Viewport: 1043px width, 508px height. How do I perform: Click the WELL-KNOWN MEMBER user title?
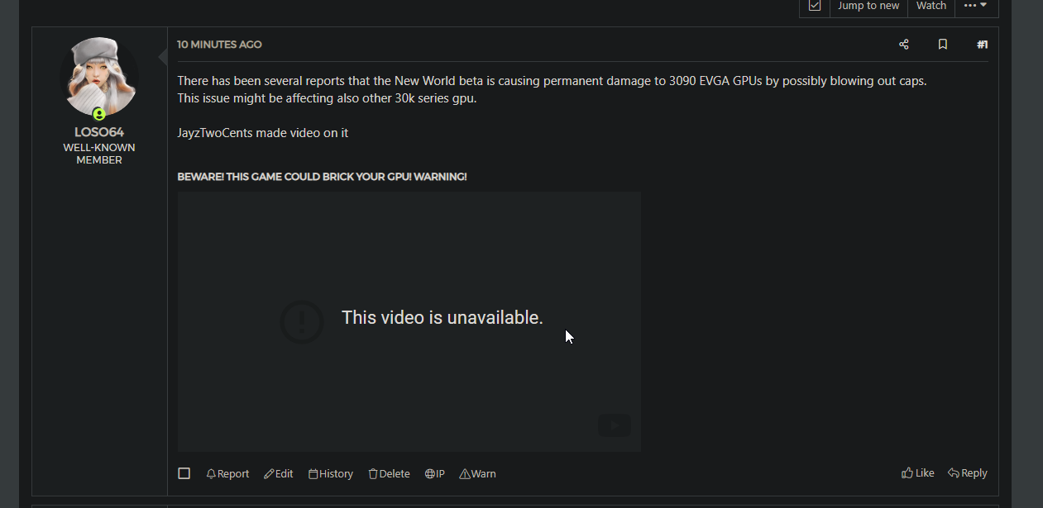coord(99,154)
